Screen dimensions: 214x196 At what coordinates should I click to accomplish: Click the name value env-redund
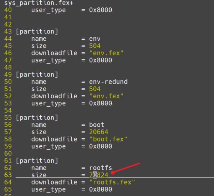click(108, 82)
